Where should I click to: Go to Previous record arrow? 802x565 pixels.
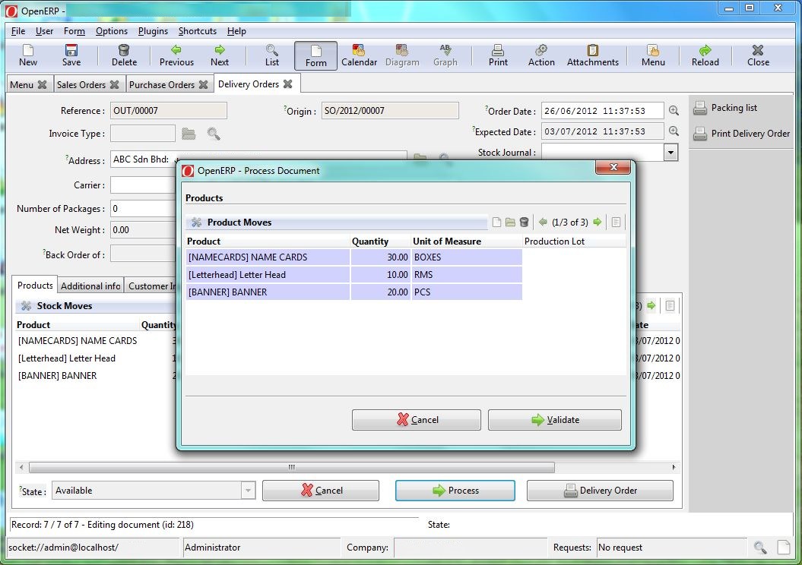pyautogui.click(x=176, y=49)
